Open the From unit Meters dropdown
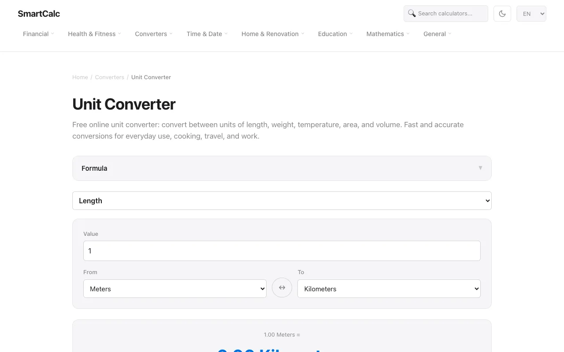Viewport: 564px width, 352px height. click(175, 289)
